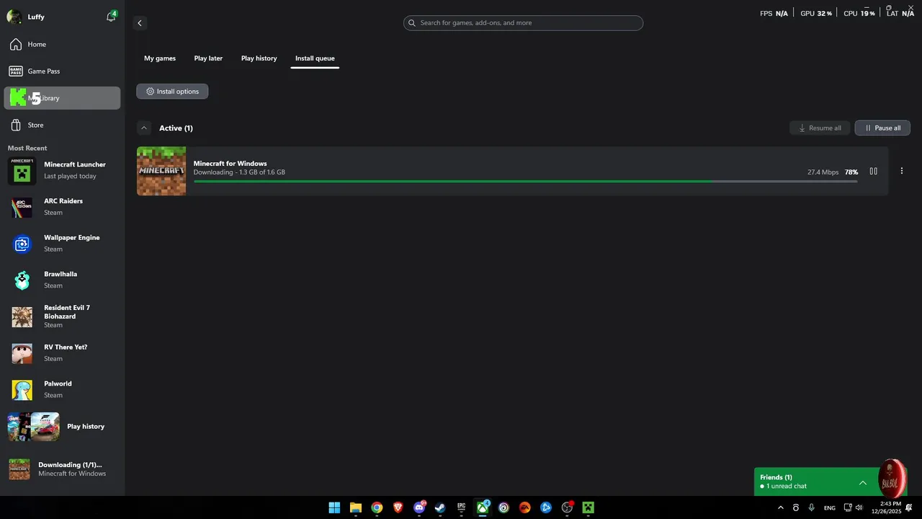
Task: Click the Xbox app taskbar icon
Action: point(483,508)
